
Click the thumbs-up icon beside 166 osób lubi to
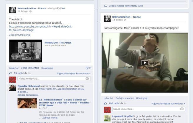tap(105, 103)
